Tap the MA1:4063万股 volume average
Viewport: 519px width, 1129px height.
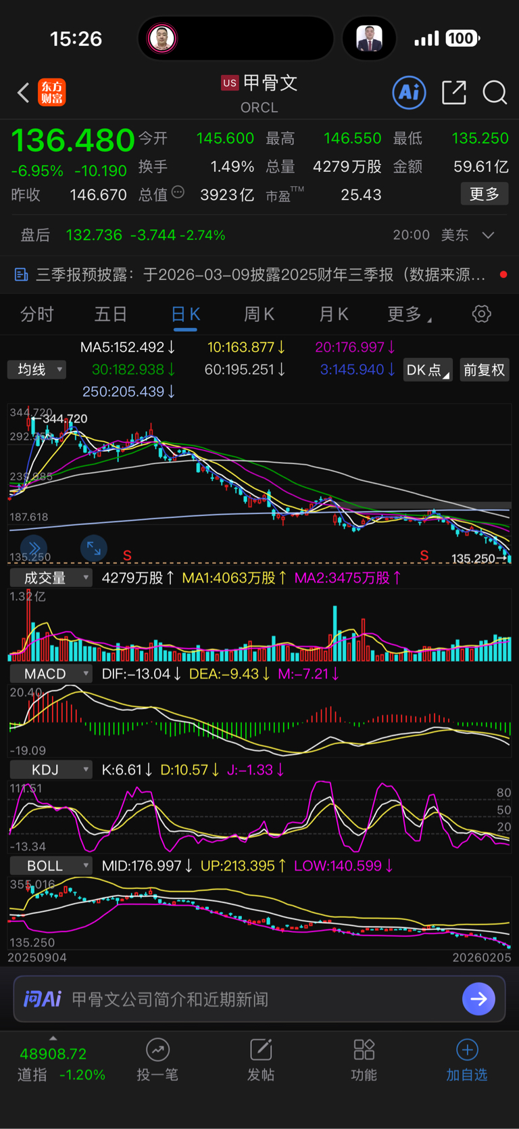coord(234,578)
